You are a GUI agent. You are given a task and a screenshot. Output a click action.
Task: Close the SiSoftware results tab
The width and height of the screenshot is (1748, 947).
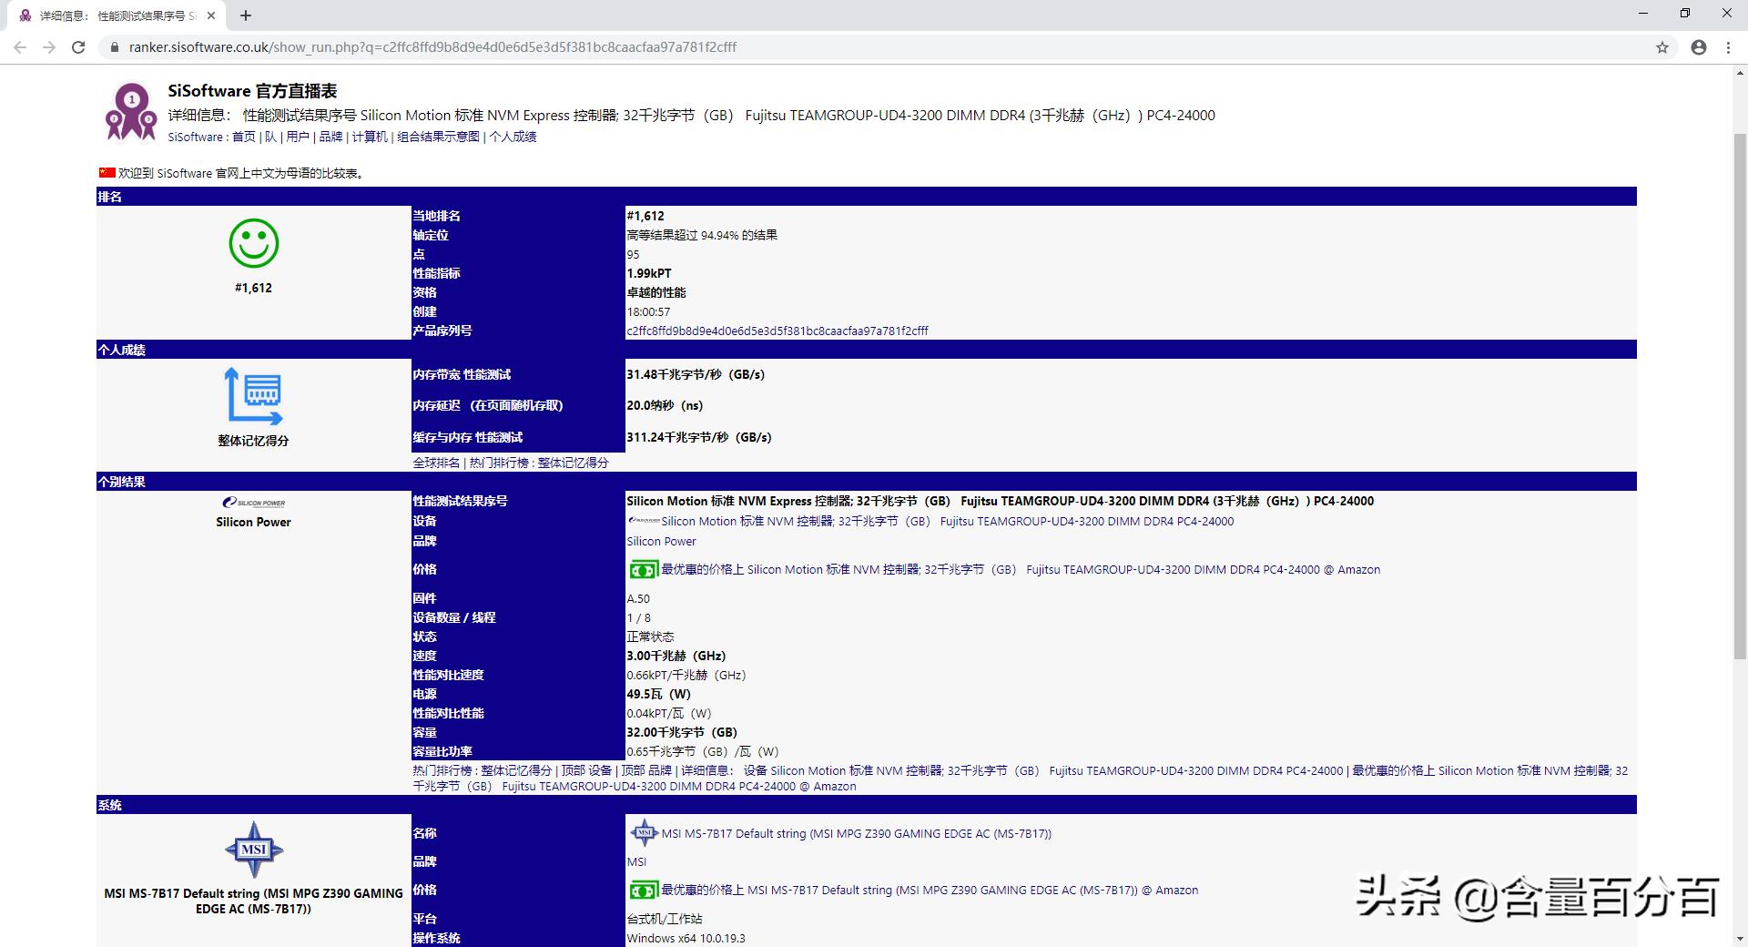coord(211,15)
